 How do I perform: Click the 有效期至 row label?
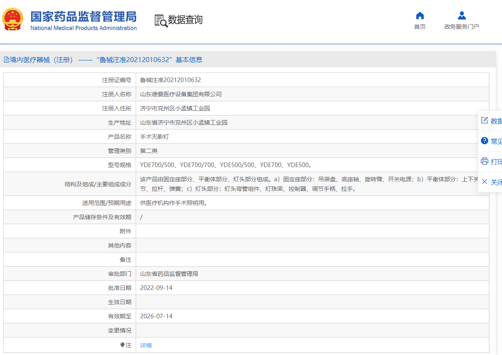[119, 316]
